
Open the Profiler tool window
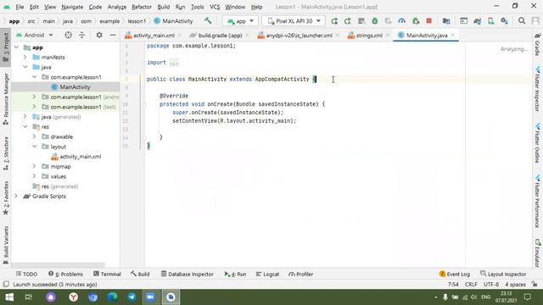(x=301, y=274)
